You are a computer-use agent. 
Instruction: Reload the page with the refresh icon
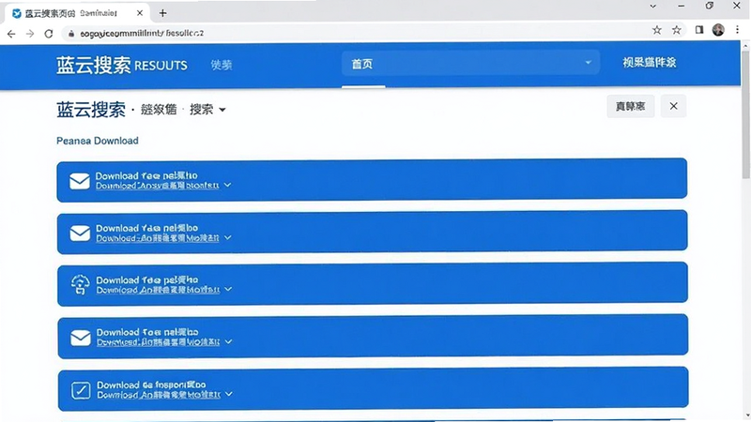pyautogui.click(x=49, y=34)
